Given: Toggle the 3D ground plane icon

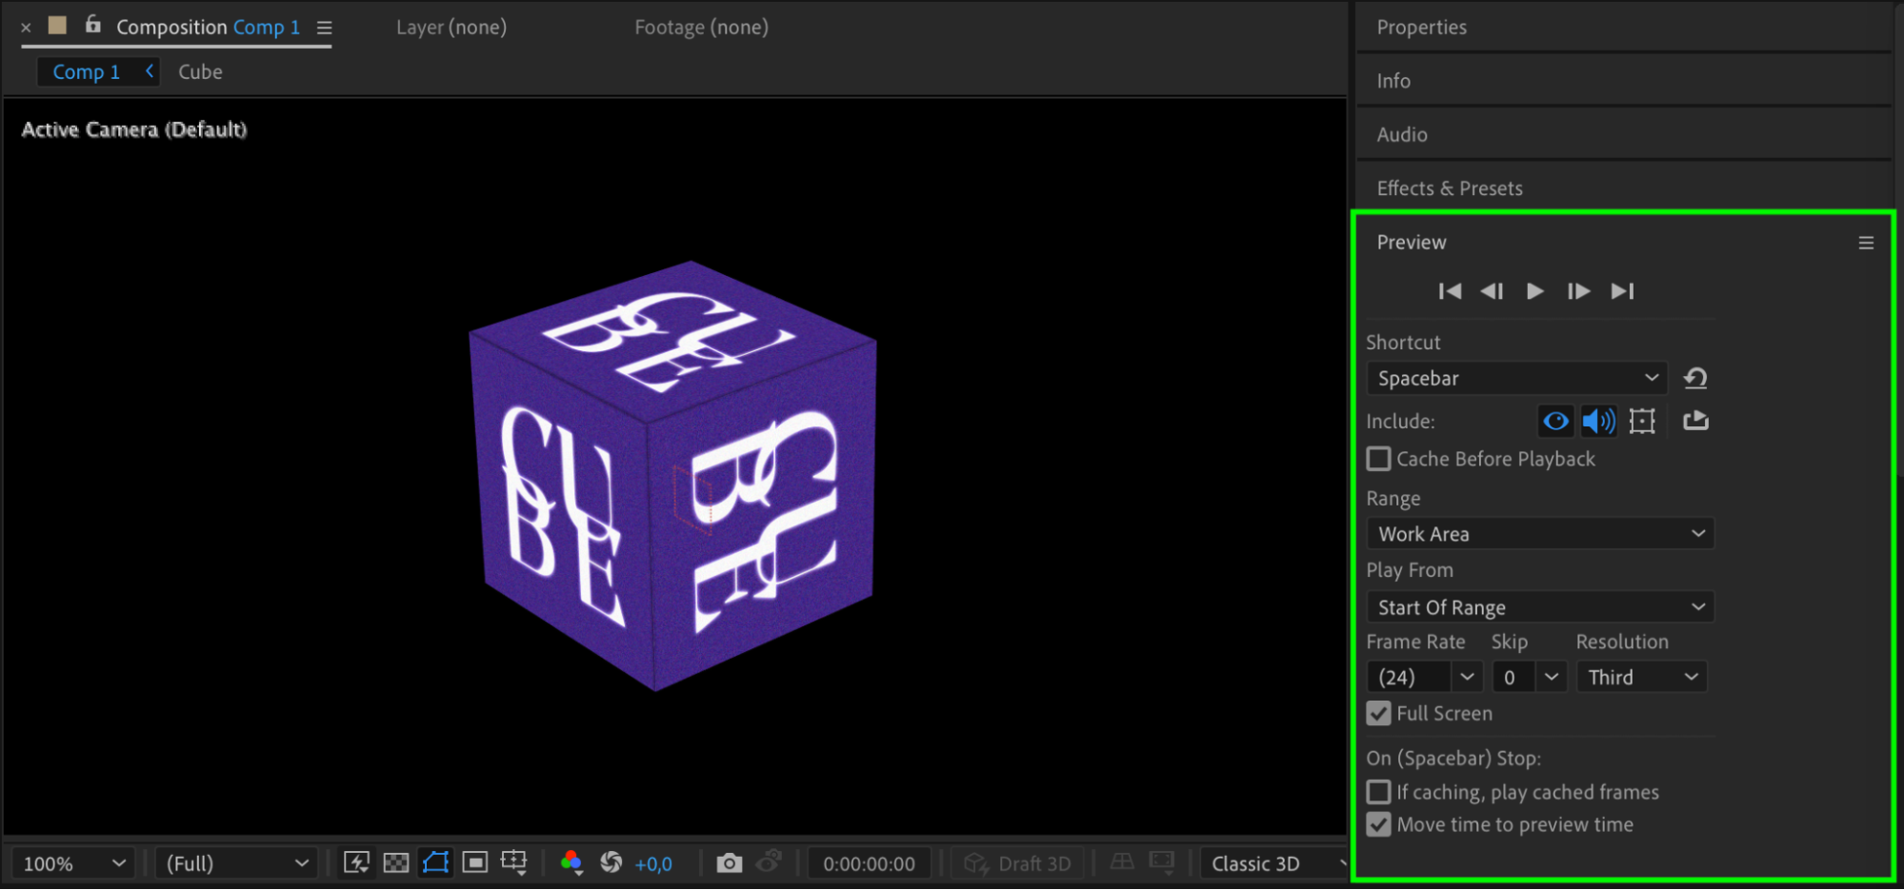Looking at the screenshot, I should coord(1122,862).
